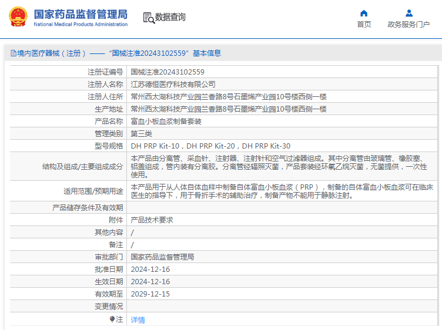Select effective date in 生效日期 row
The width and height of the screenshot is (442, 330).
coord(150,282)
